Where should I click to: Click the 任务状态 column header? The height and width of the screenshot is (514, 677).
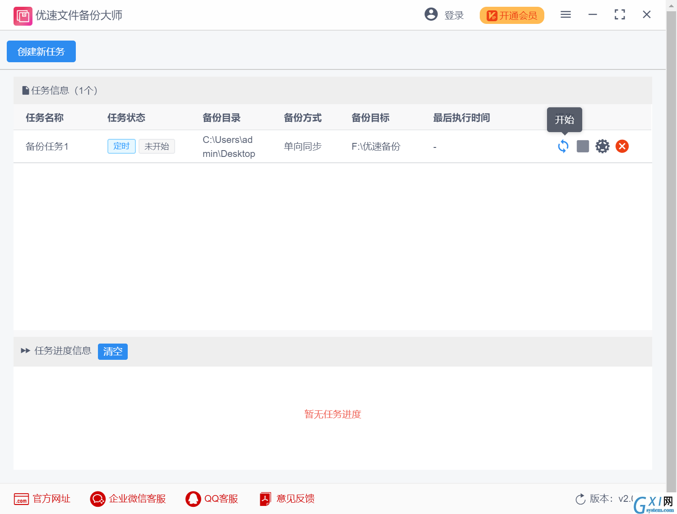coord(126,118)
